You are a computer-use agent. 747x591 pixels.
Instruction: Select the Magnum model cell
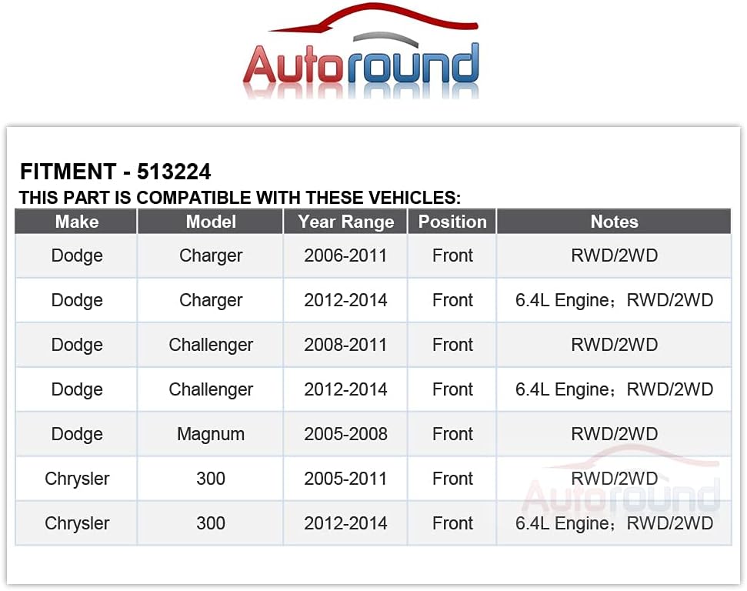tap(211, 434)
